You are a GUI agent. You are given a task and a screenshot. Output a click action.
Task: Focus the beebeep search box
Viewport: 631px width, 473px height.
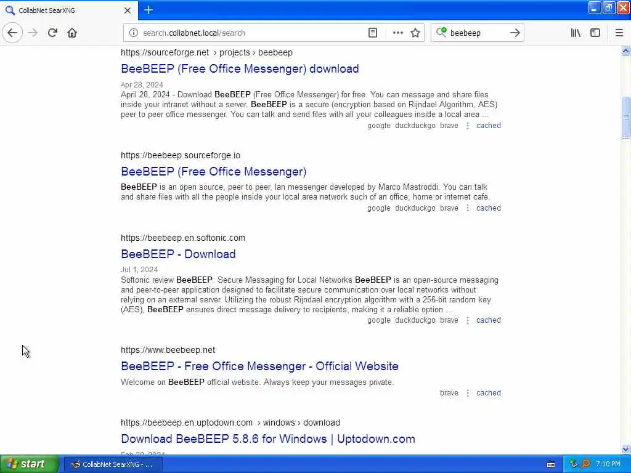point(478,33)
